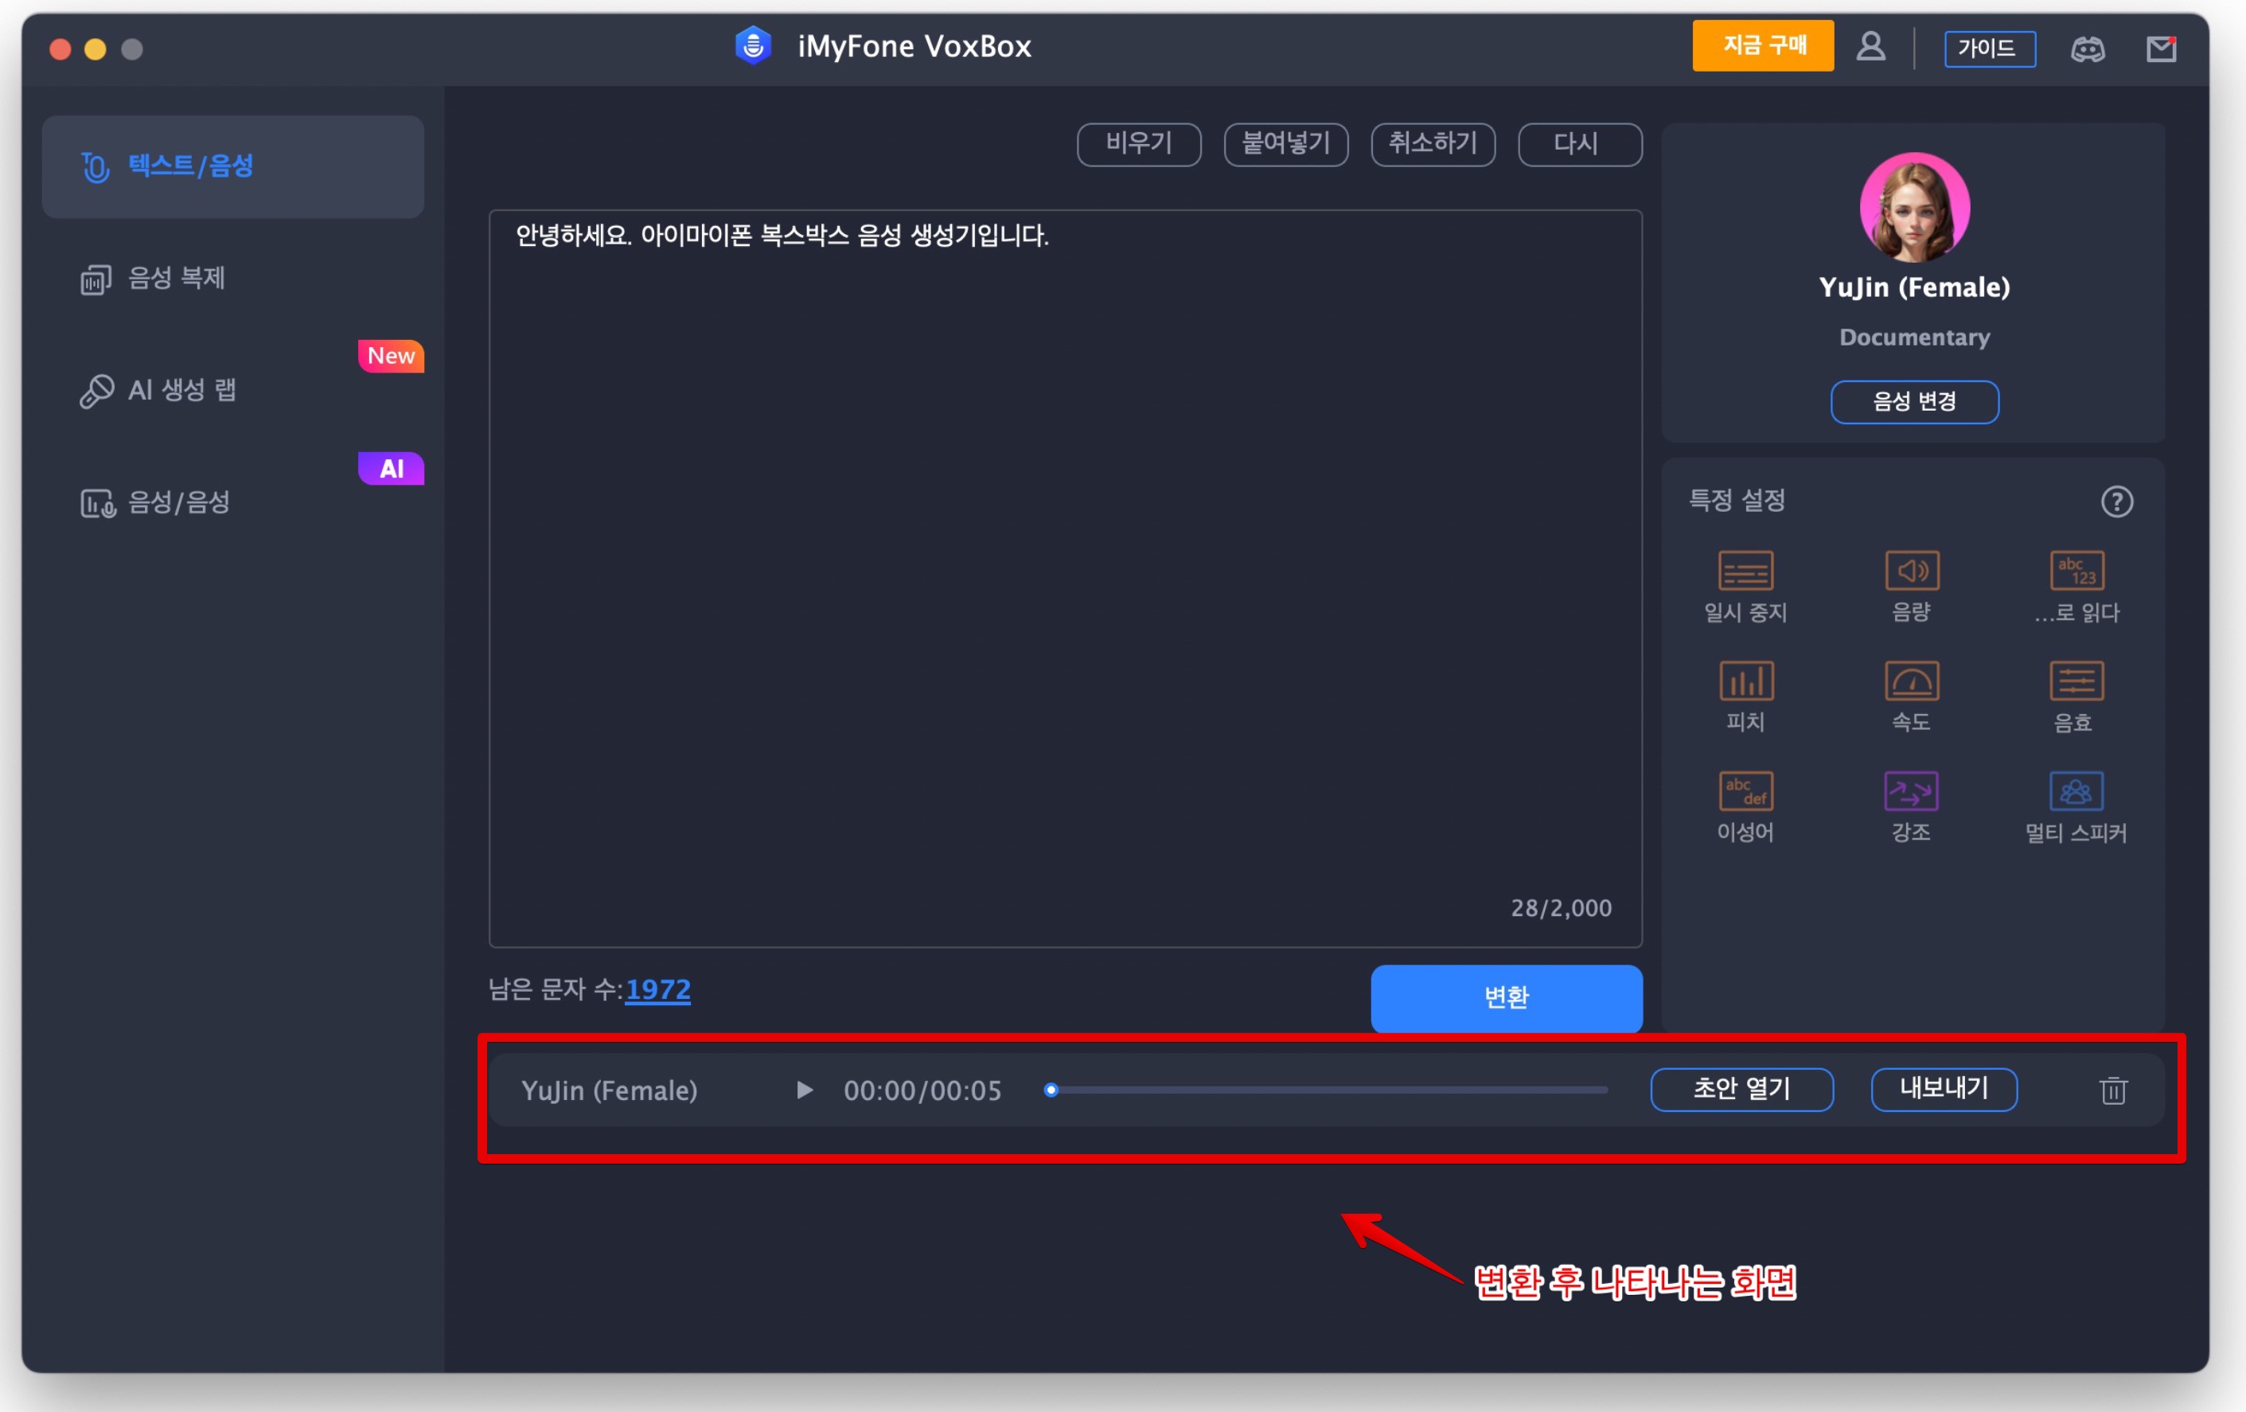2246x1412 pixels.
Task: Open the Discord icon in title bar
Action: (2088, 49)
